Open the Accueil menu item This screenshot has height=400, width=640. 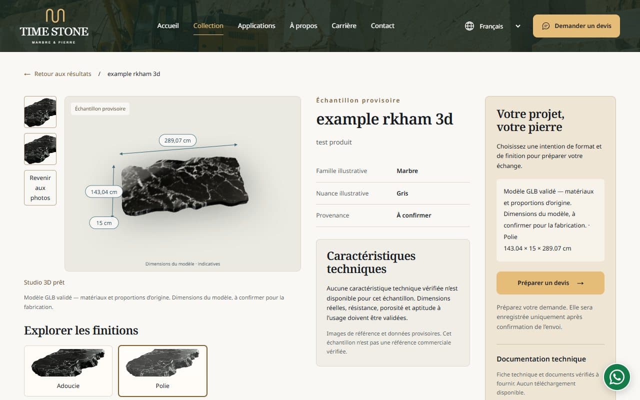[x=168, y=25]
